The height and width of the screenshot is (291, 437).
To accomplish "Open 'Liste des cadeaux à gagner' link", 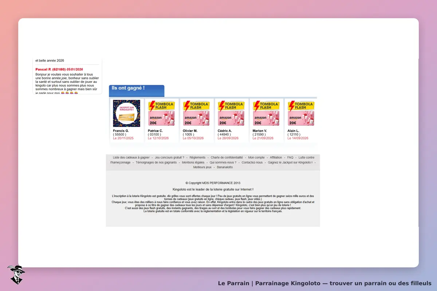I will point(131,158).
